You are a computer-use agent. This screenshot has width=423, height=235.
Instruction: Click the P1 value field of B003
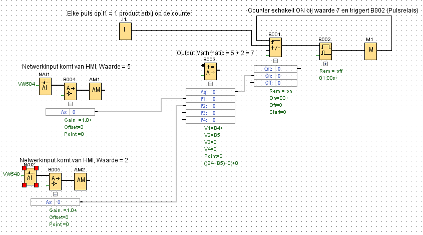(x=223, y=99)
